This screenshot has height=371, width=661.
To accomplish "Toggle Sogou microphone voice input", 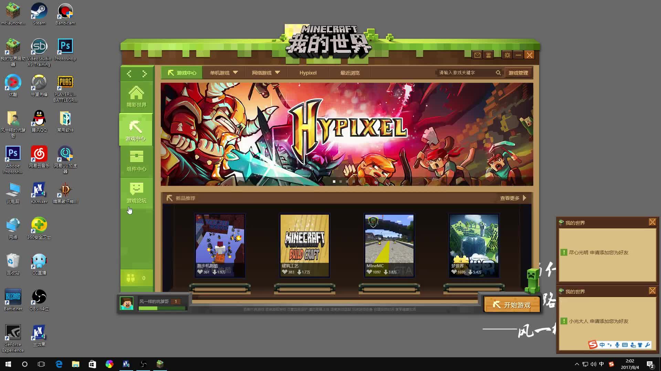I will 617,345.
